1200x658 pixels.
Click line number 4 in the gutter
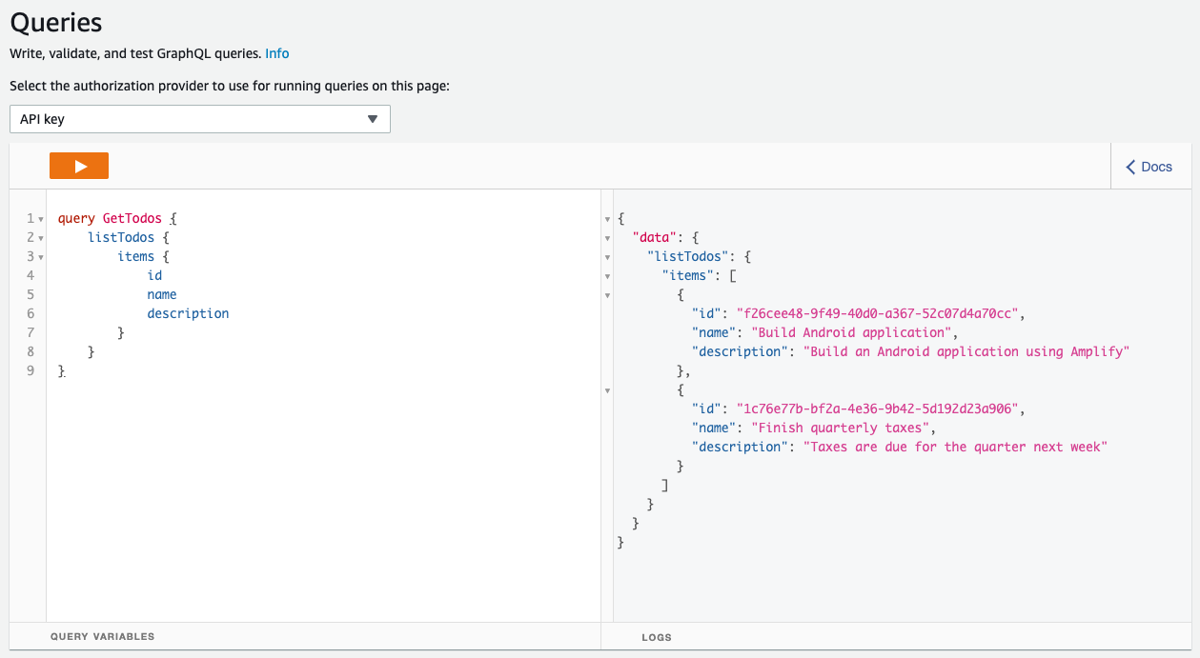tap(31, 275)
